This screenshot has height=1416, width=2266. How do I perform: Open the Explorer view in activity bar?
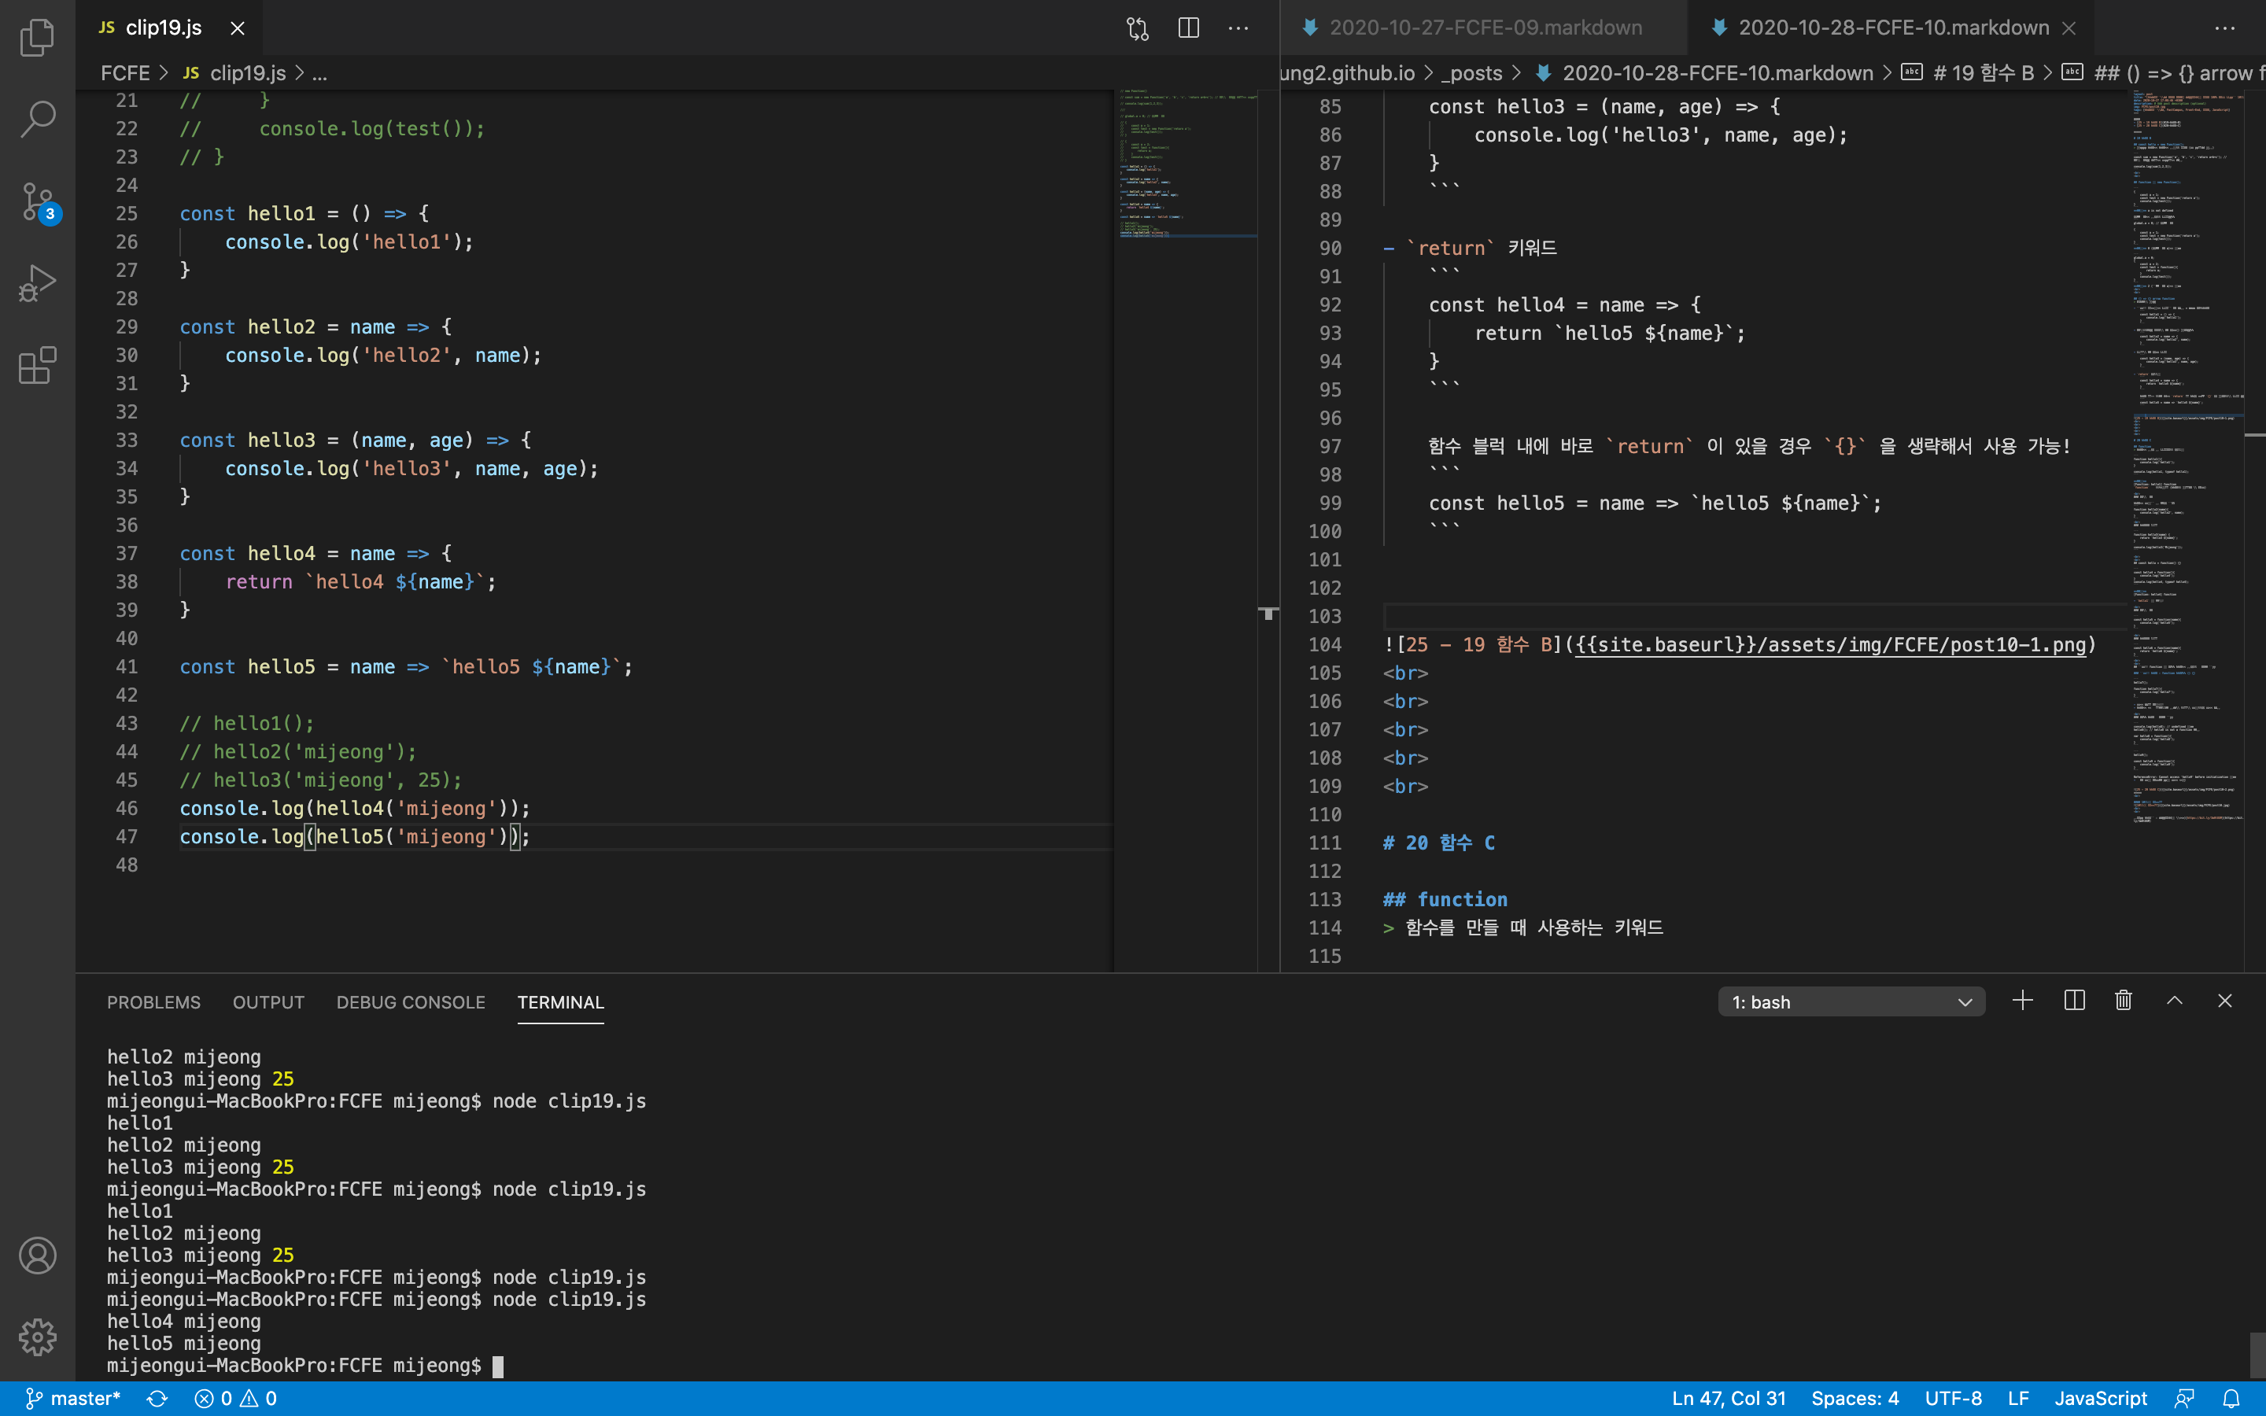[38, 38]
